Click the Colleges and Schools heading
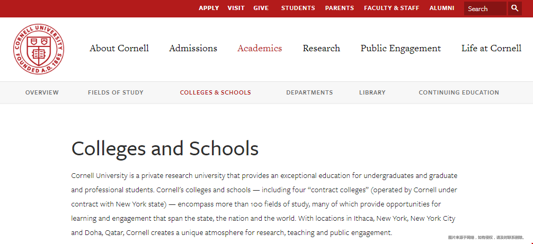 click(x=165, y=149)
